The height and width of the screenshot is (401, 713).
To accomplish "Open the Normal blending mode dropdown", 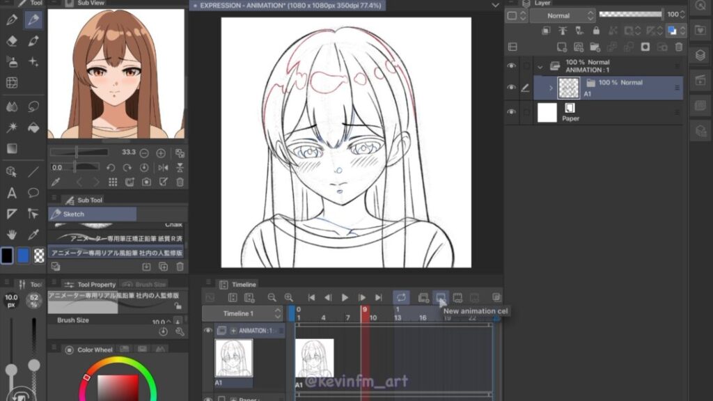I will (562, 15).
